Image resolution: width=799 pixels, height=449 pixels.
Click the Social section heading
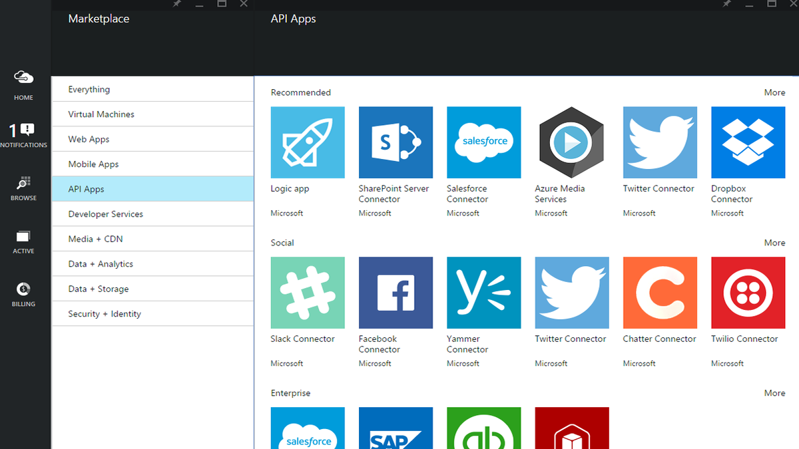[282, 243]
